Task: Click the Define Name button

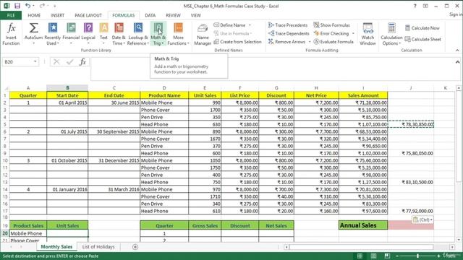Action: click(x=230, y=25)
